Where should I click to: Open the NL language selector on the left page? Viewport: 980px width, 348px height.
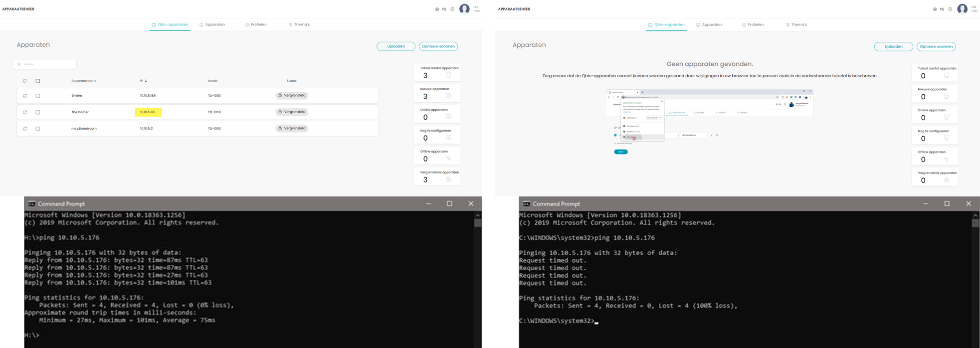[x=444, y=9]
